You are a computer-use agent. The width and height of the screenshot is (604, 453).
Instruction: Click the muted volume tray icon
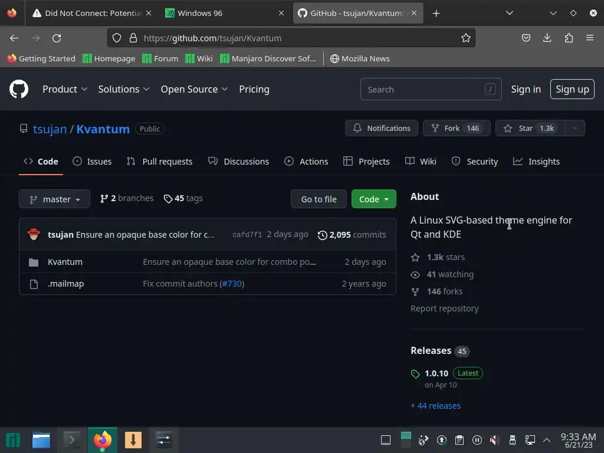tap(495, 440)
